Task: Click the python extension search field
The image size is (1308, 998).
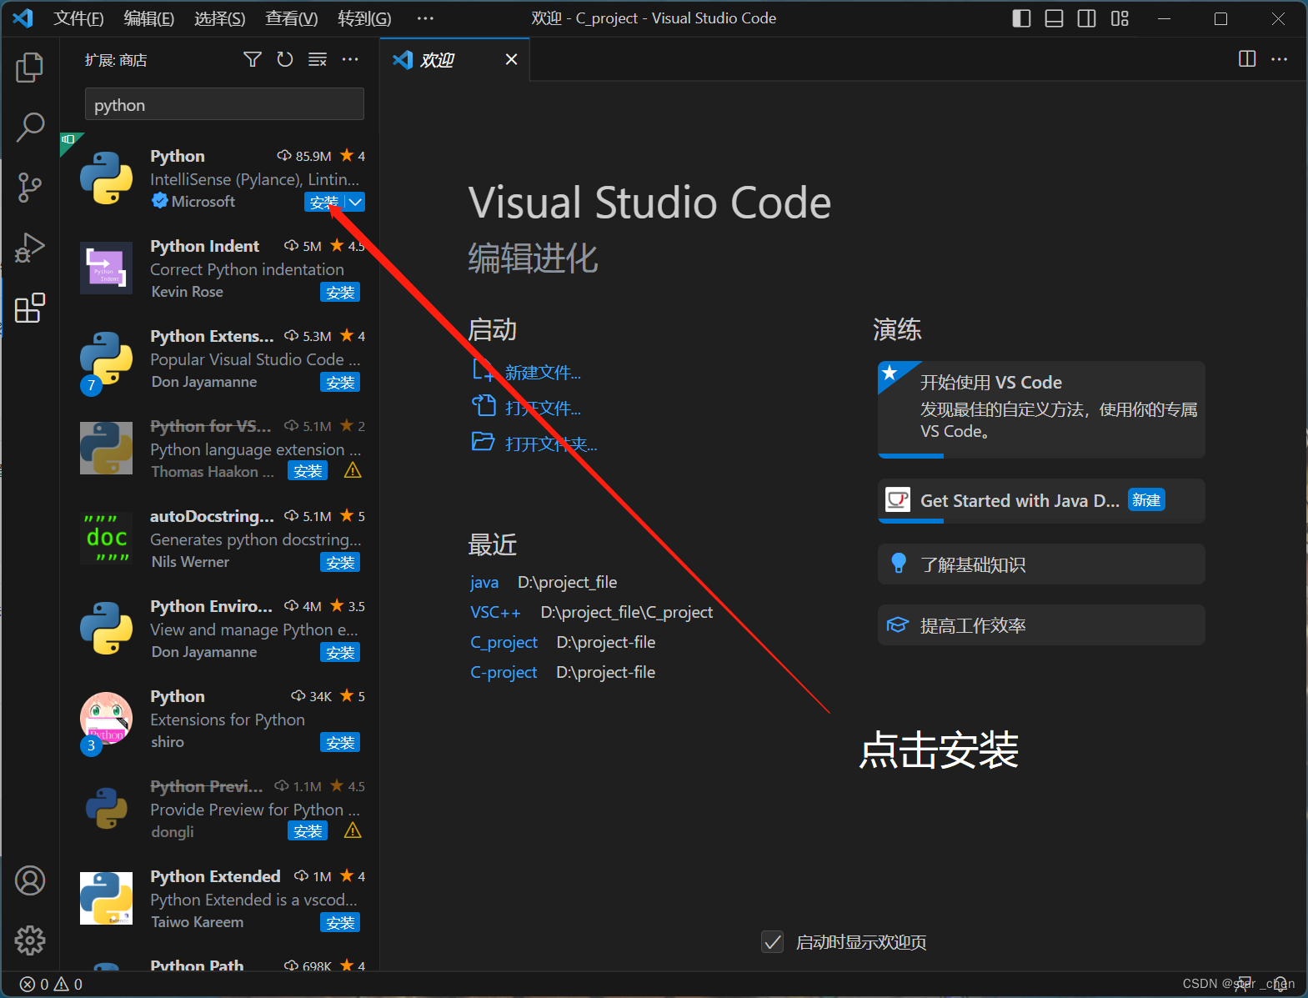Action: (x=224, y=105)
